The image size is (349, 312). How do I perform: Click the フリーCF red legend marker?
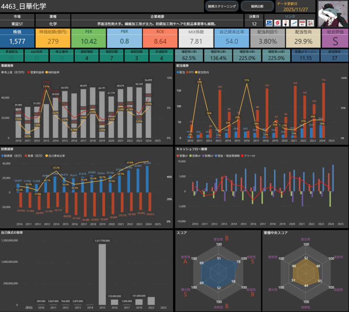pos(242,156)
